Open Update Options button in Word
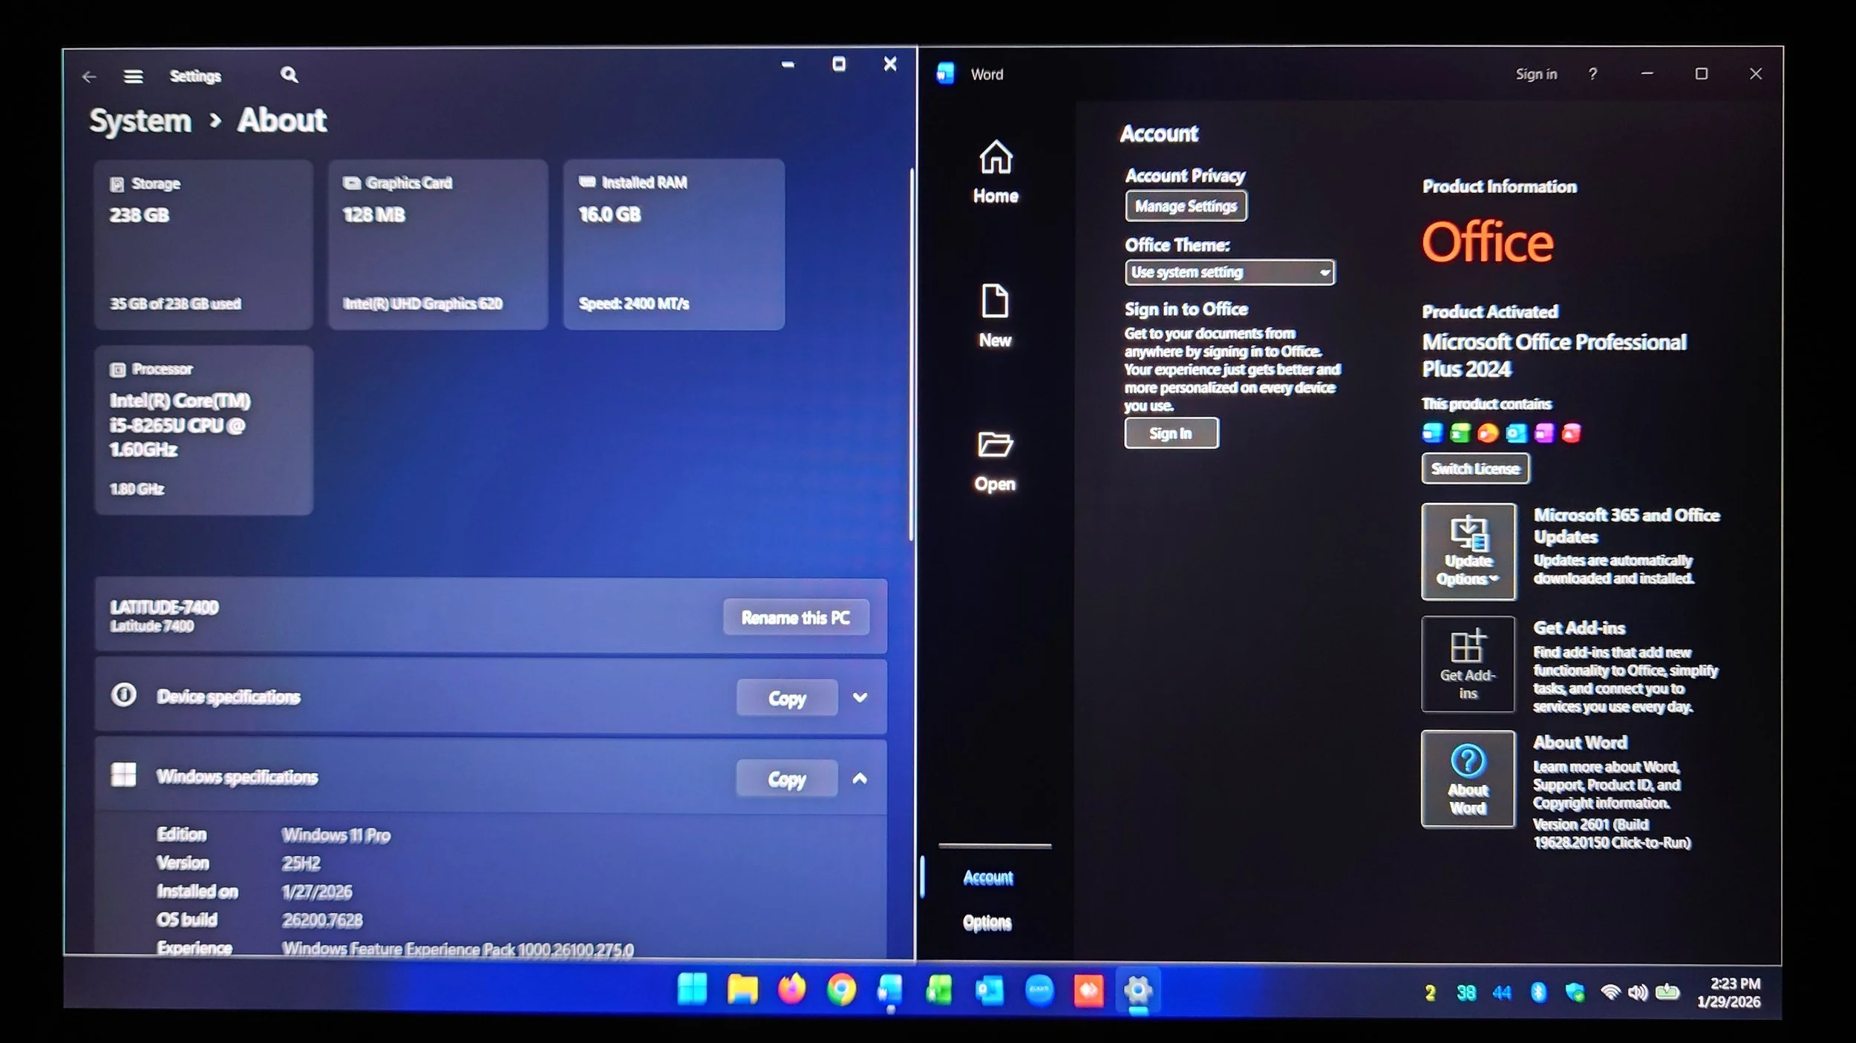 tap(1468, 551)
